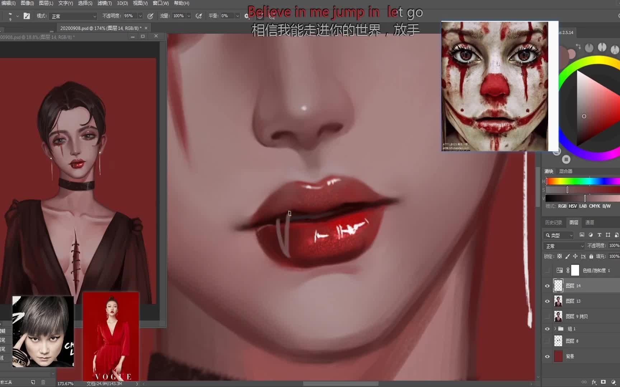The width and height of the screenshot is (620, 387).
Task: Open the 选择 (Select) menu
Action: (x=85, y=3)
